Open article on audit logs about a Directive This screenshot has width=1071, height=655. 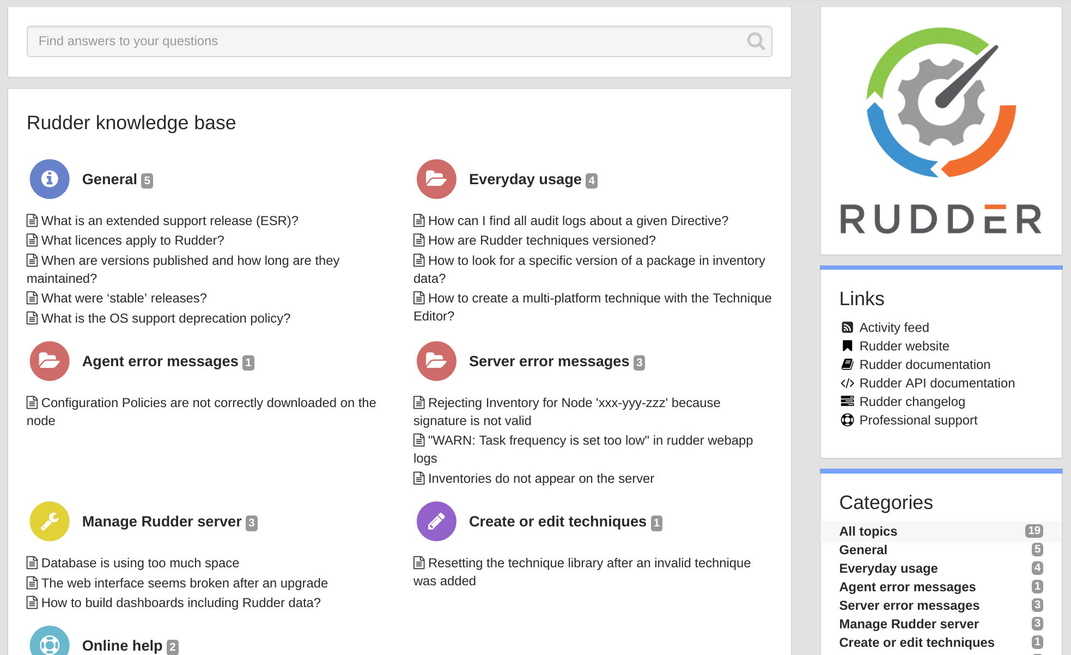[x=578, y=221]
